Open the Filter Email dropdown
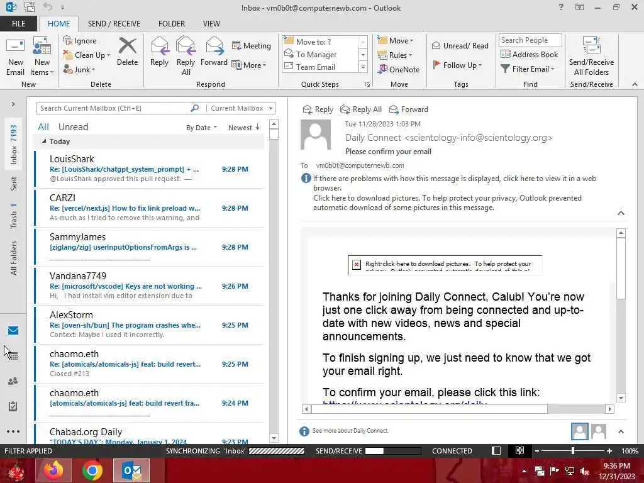644x483 pixels. pos(528,69)
